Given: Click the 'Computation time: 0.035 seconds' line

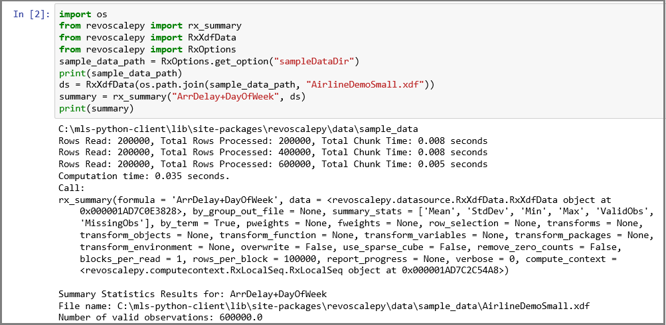Looking at the screenshot, I should [x=143, y=176].
